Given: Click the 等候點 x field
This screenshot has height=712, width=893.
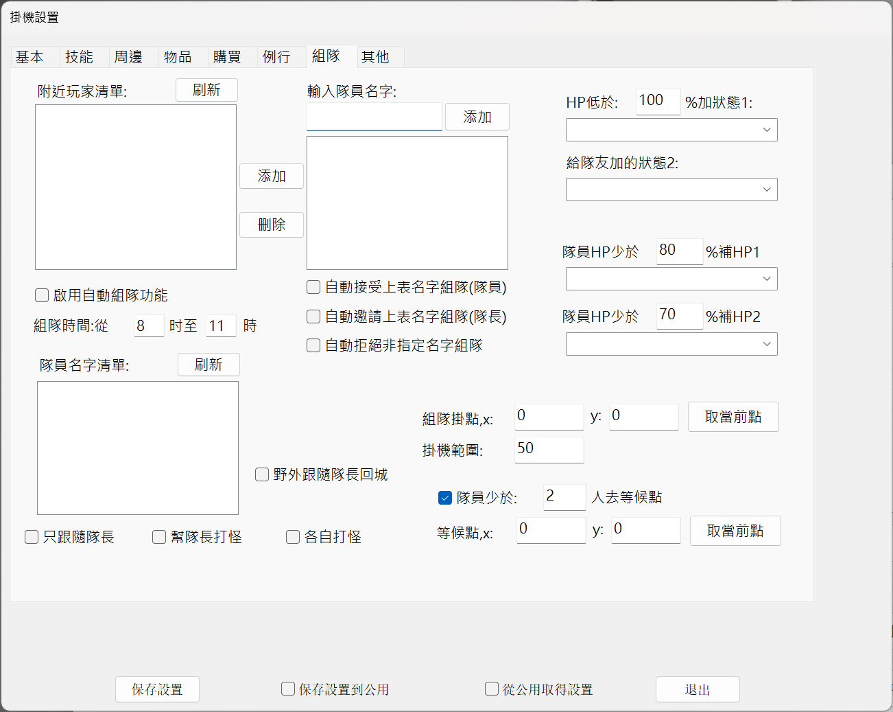Looking at the screenshot, I should (x=551, y=530).
